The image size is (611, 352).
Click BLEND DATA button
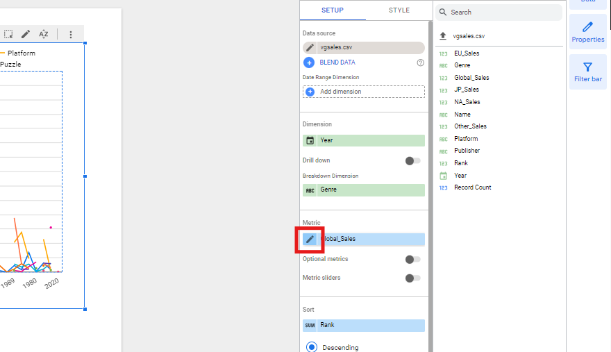337,62
